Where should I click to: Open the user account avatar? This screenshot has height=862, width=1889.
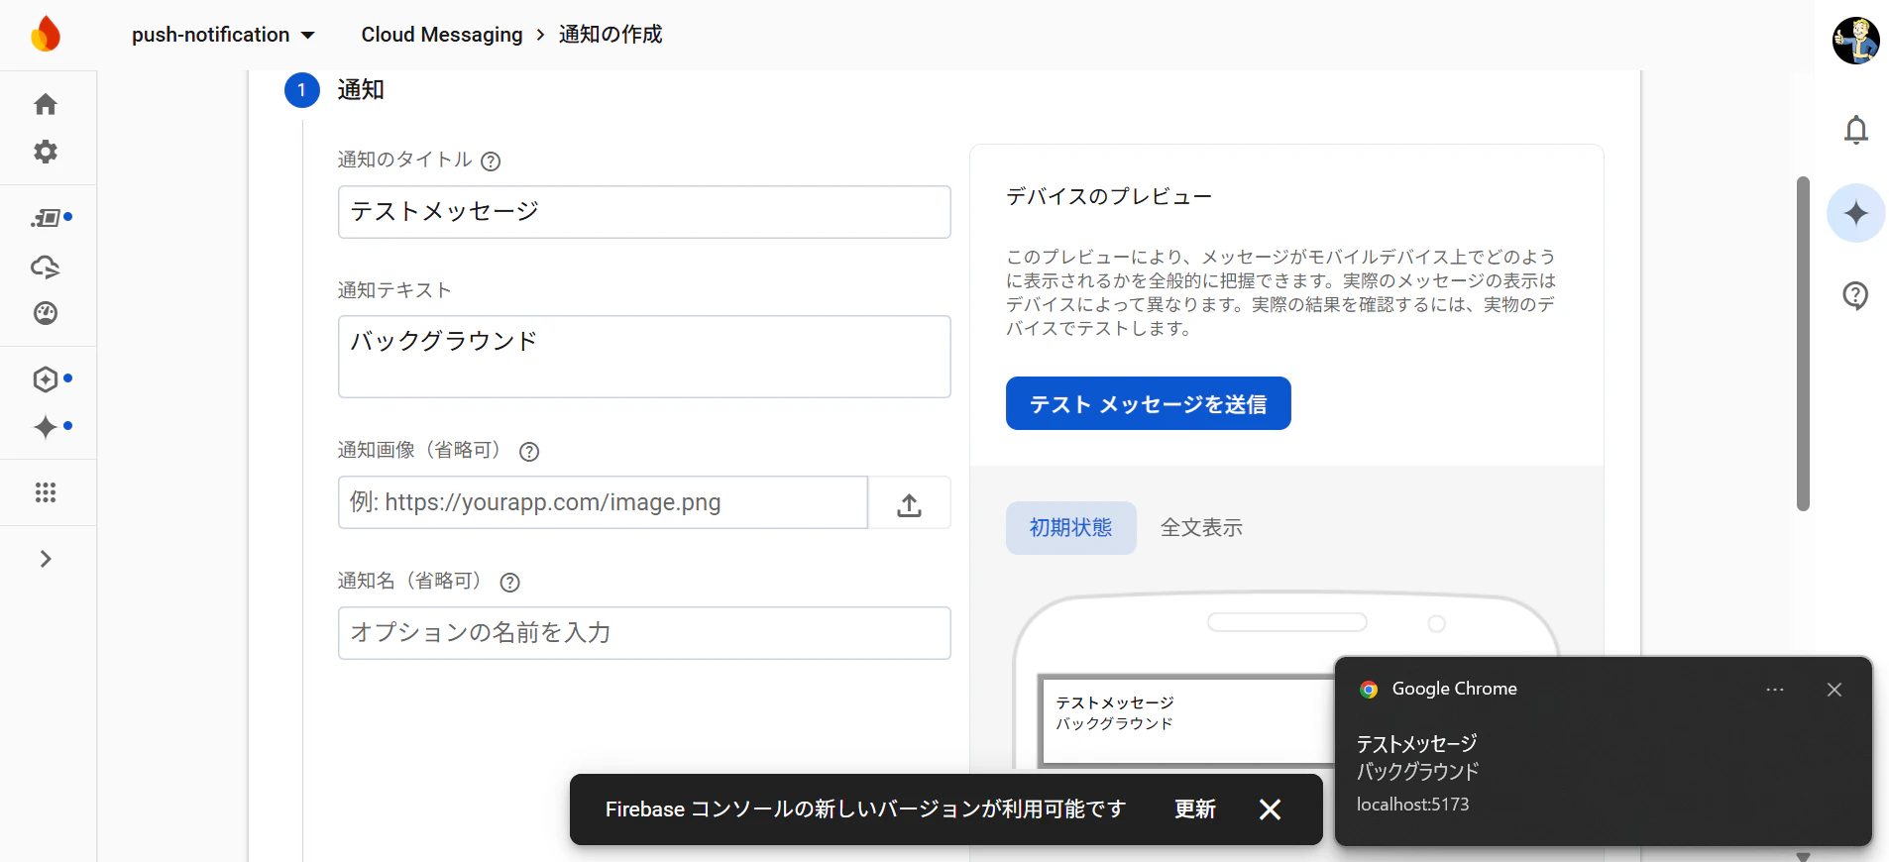pos(1856,41)
